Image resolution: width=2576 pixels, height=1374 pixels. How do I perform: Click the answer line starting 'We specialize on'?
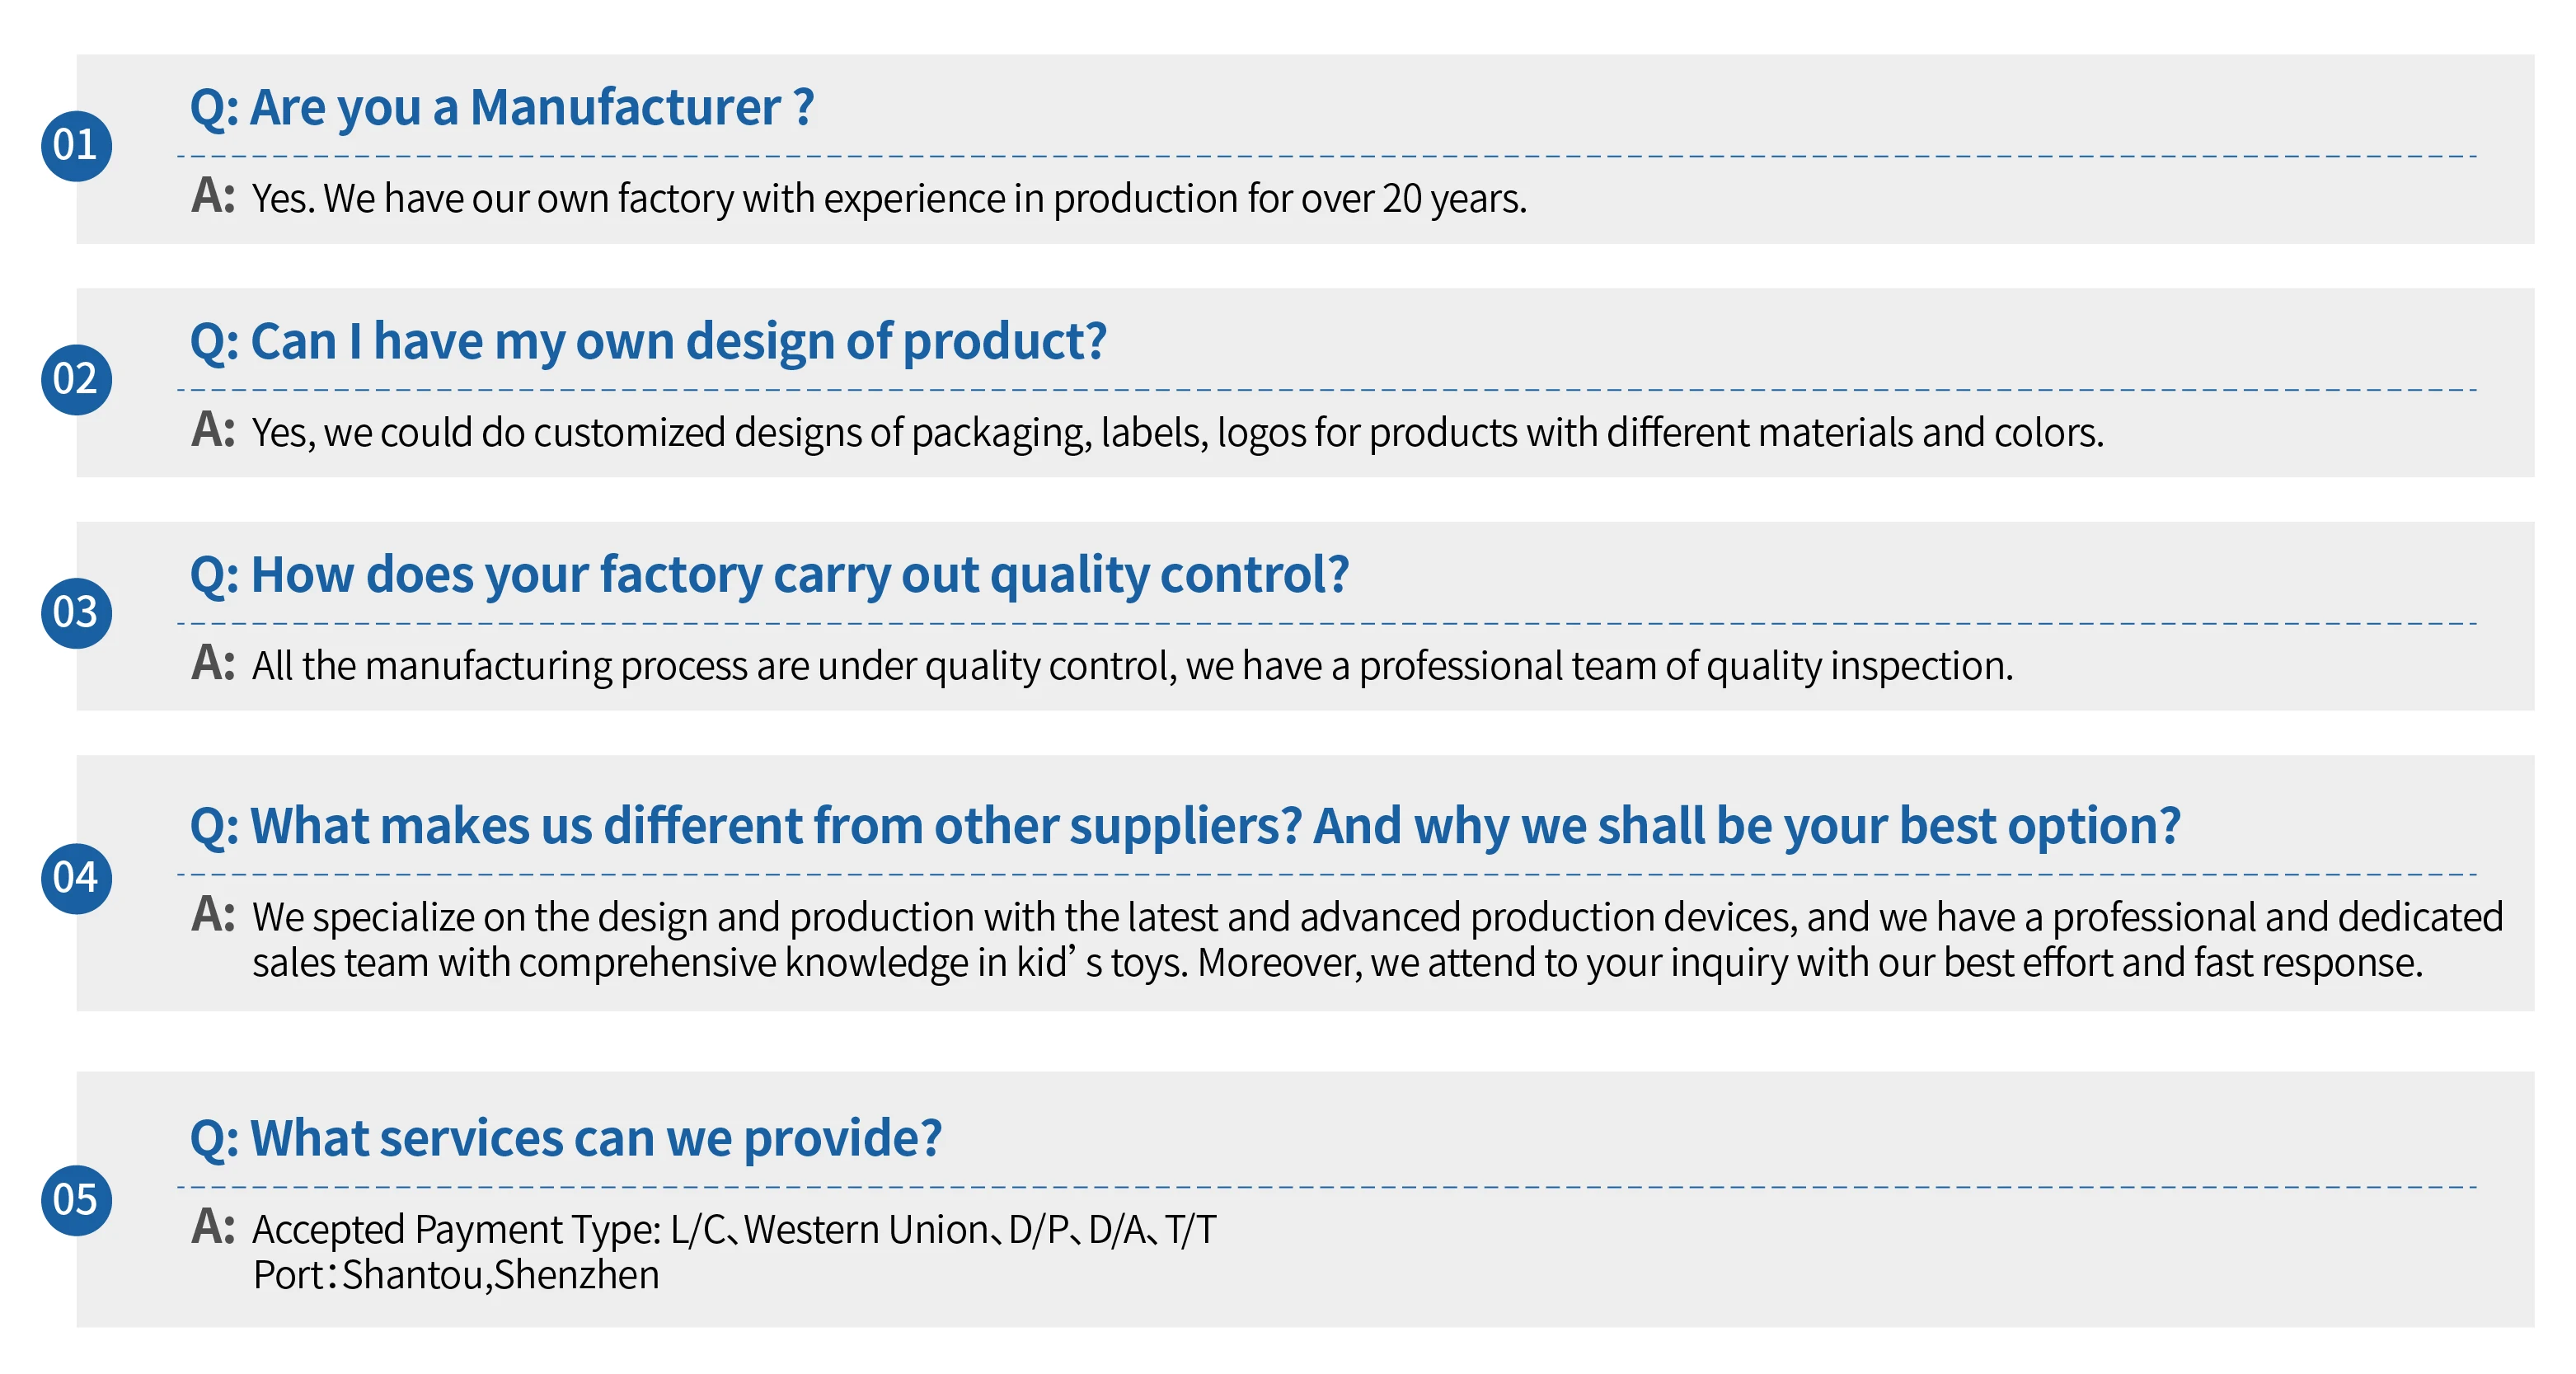coord(1377,917)
